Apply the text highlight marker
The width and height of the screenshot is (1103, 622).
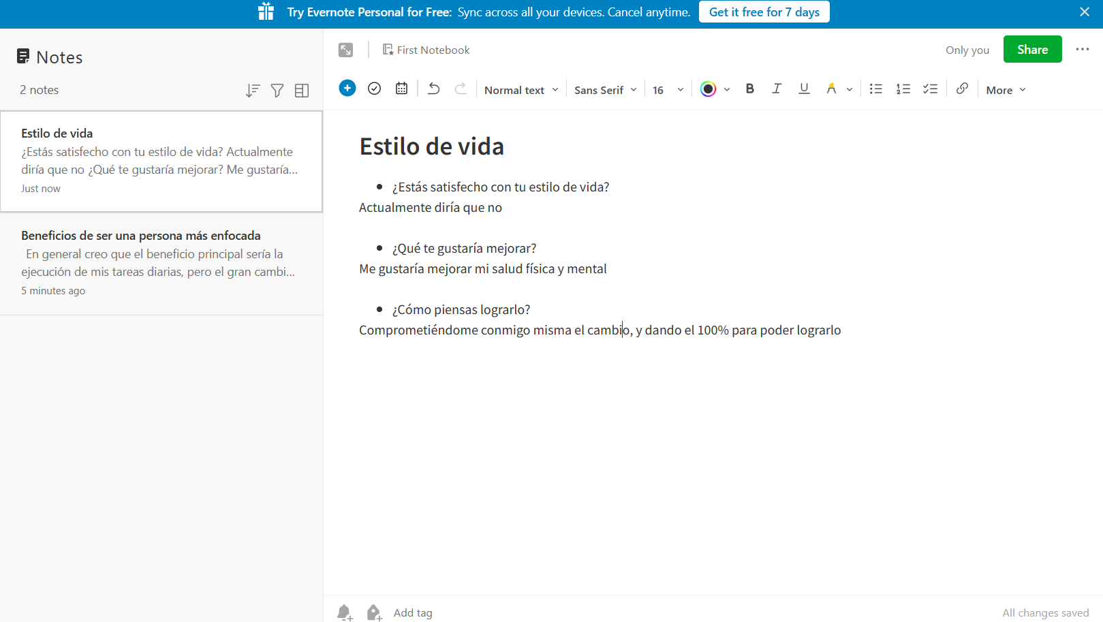tap(831, 89)
